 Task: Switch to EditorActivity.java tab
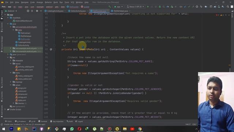pos(78,11)
